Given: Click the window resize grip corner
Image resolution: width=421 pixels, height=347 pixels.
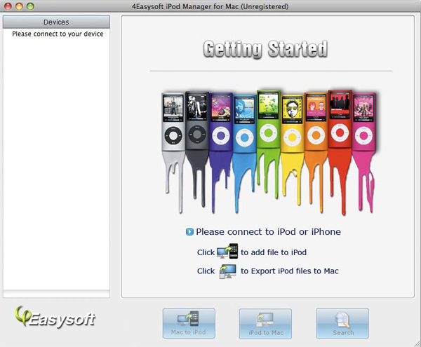Looking at the screenshot, I should 417,343.
